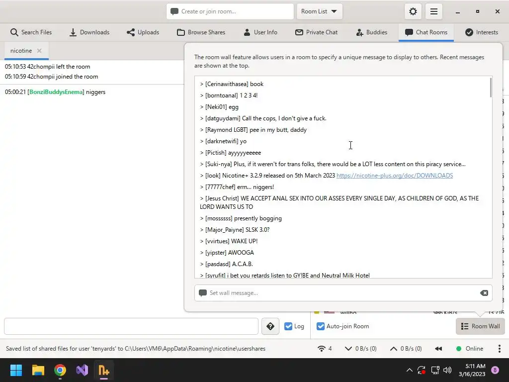Open chat room help via the question-mark button
The width and height of the screenshot is (509, 382).
[x=270, y=326]
